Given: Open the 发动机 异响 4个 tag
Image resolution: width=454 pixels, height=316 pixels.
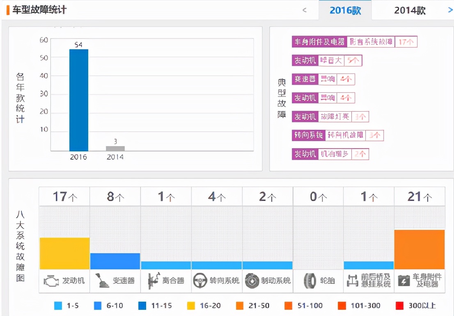Looking at the screenshot, I should pos(323,98).
